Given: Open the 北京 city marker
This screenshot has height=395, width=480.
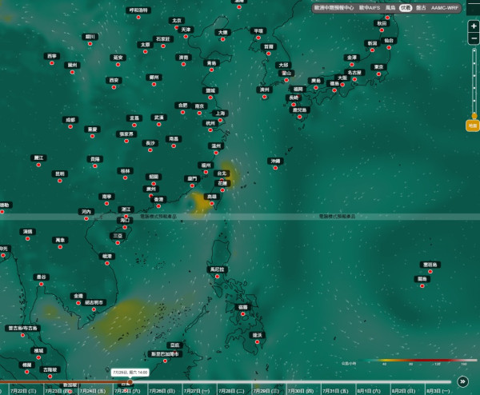Looking at the screenshot, I should point(177,27).
